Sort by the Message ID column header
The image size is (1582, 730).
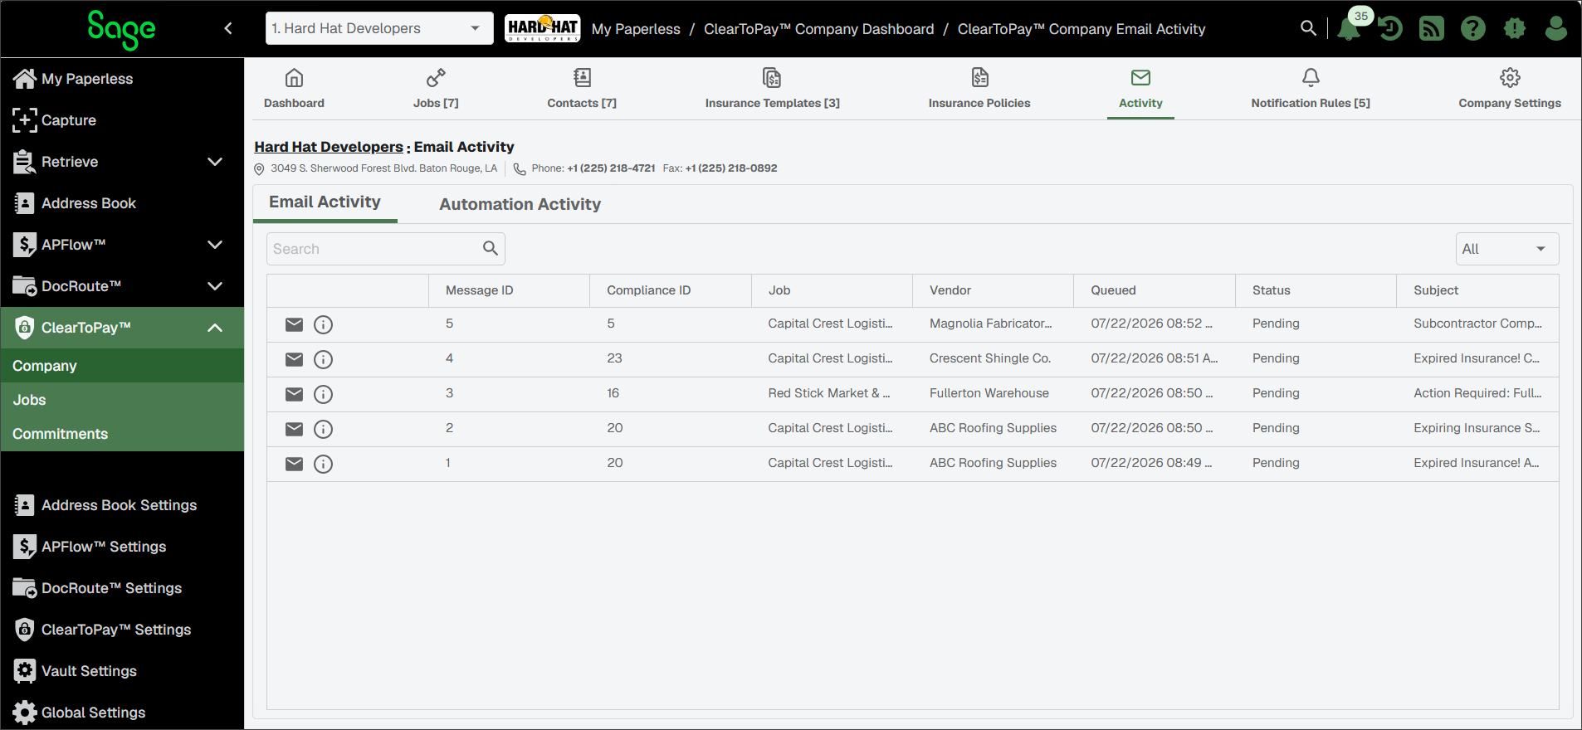(x=509, y=290)
